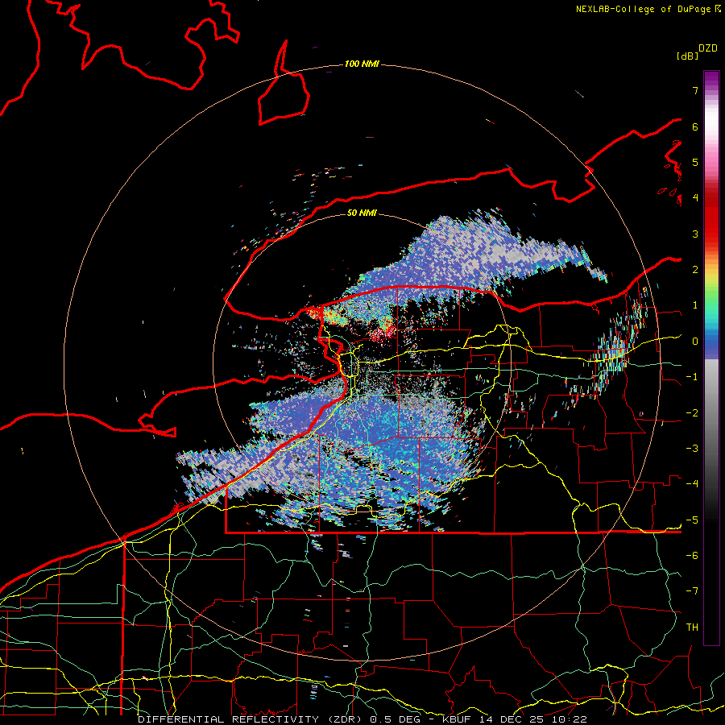The width and height of the screenshot is (725, 725).
Task: Click the -1 value on the color scale
Action: (691, 377)
